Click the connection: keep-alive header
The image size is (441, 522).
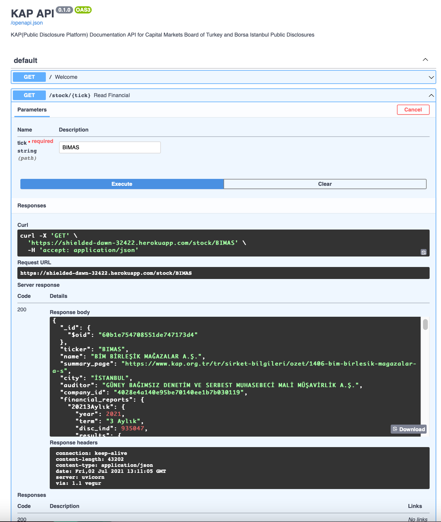(x=91, y=453)
